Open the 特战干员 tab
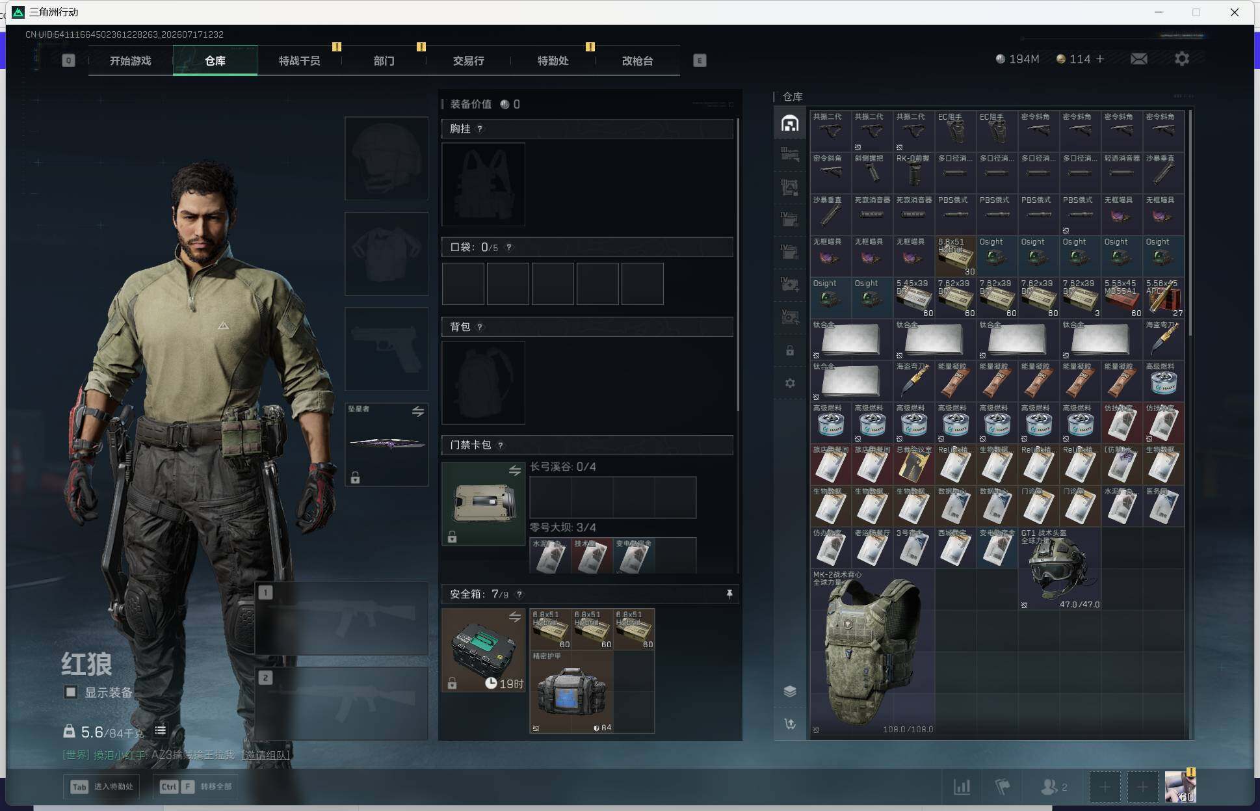The image size is (1260, 811). pos(300,60)
